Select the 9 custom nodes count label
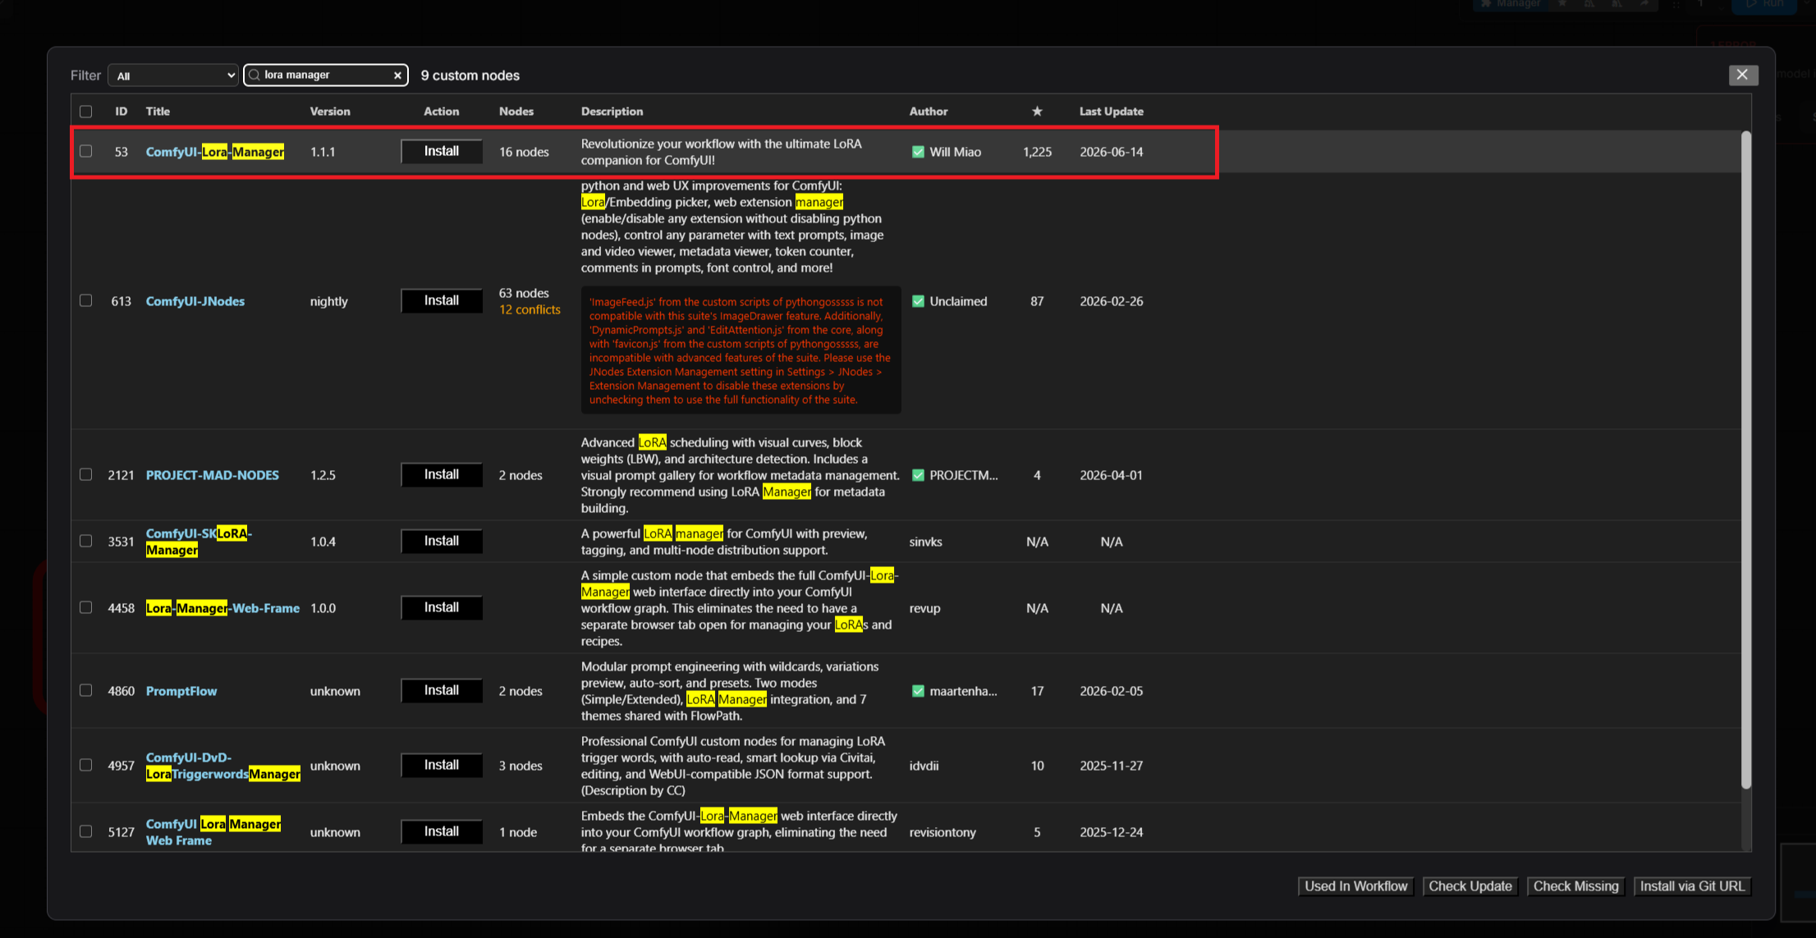 point(470,75)
